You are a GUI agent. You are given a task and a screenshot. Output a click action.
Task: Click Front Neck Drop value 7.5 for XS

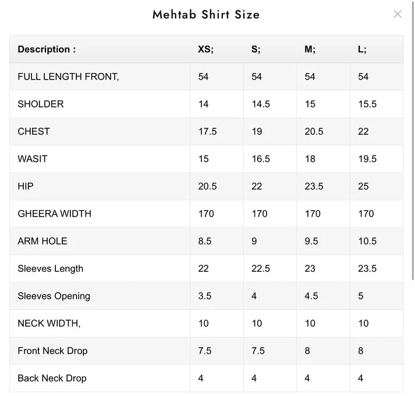205,351
